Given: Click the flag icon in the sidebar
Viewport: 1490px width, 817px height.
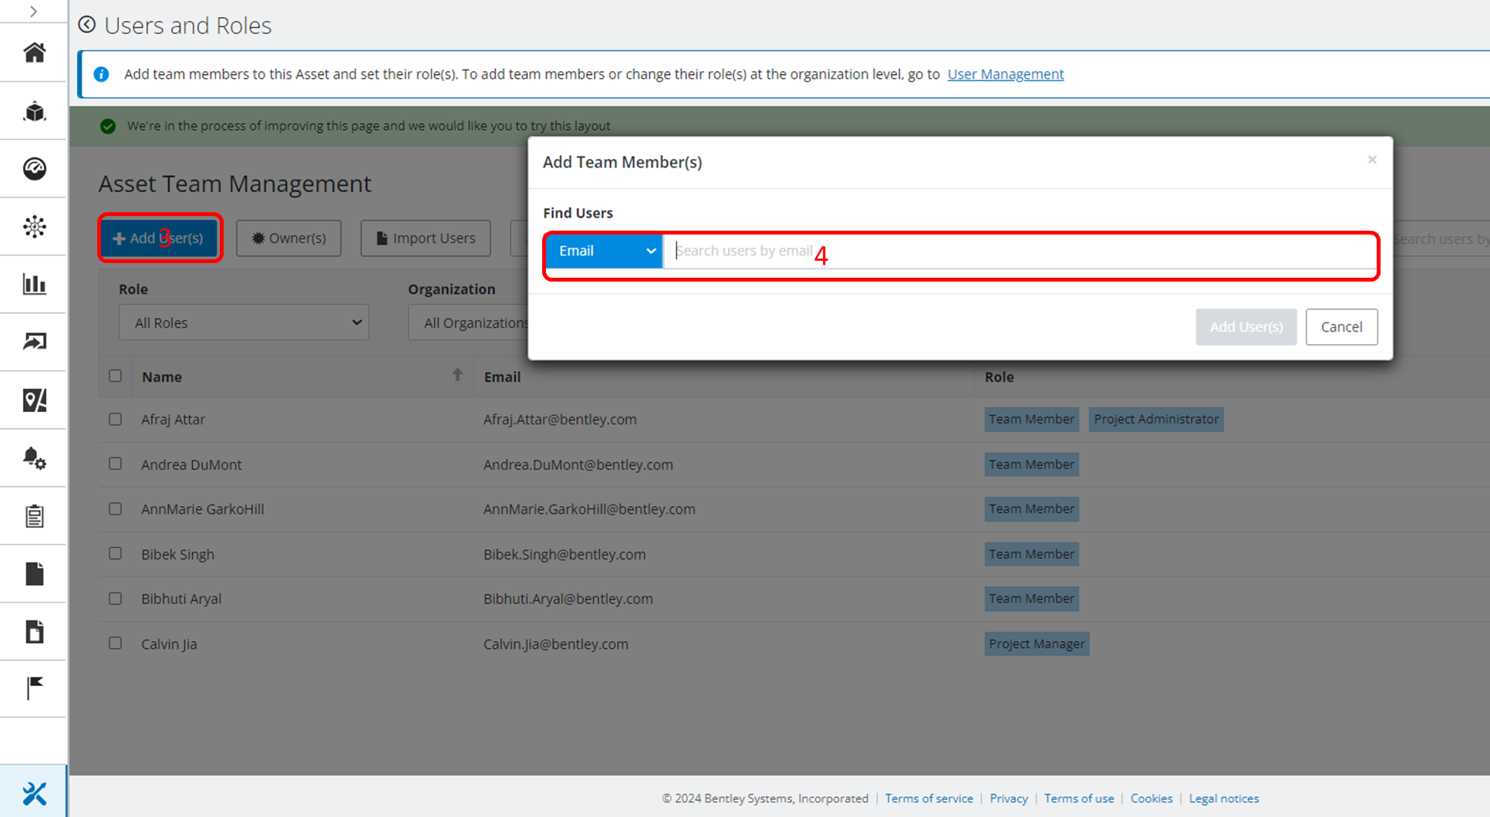Looking at the screenshot, I should click(x=34, y=688).
